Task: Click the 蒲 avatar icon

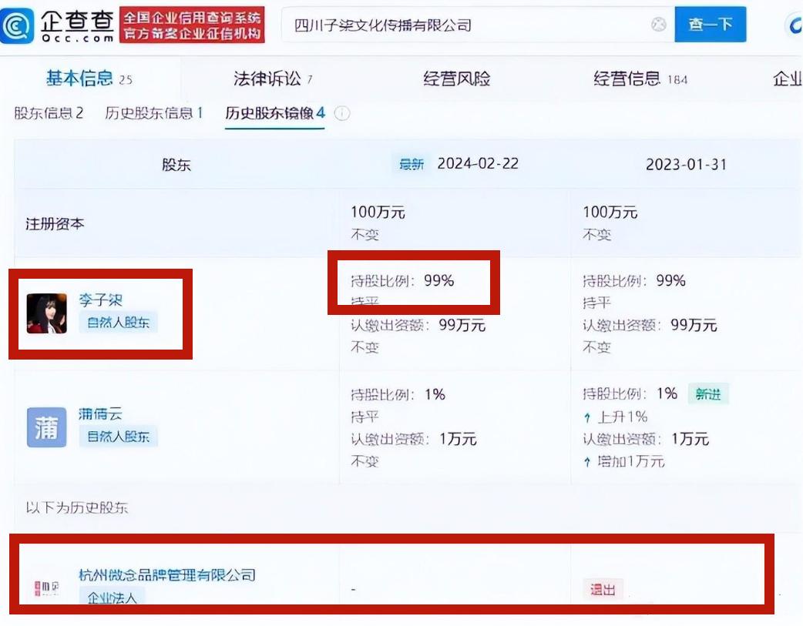Action: pyautogui.click(x=46, y=427)
